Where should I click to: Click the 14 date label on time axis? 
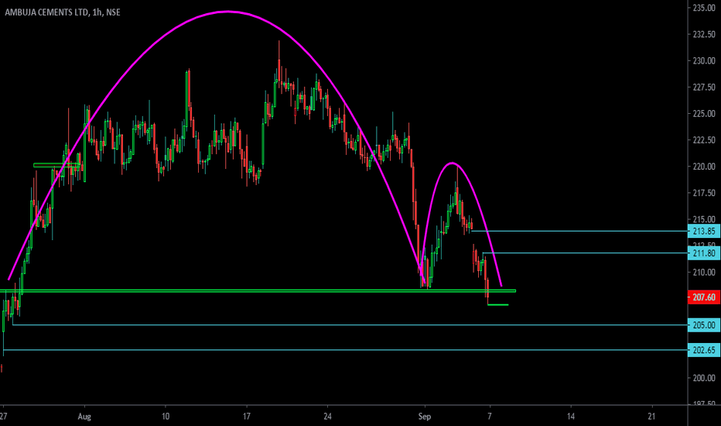coord(571,417)
